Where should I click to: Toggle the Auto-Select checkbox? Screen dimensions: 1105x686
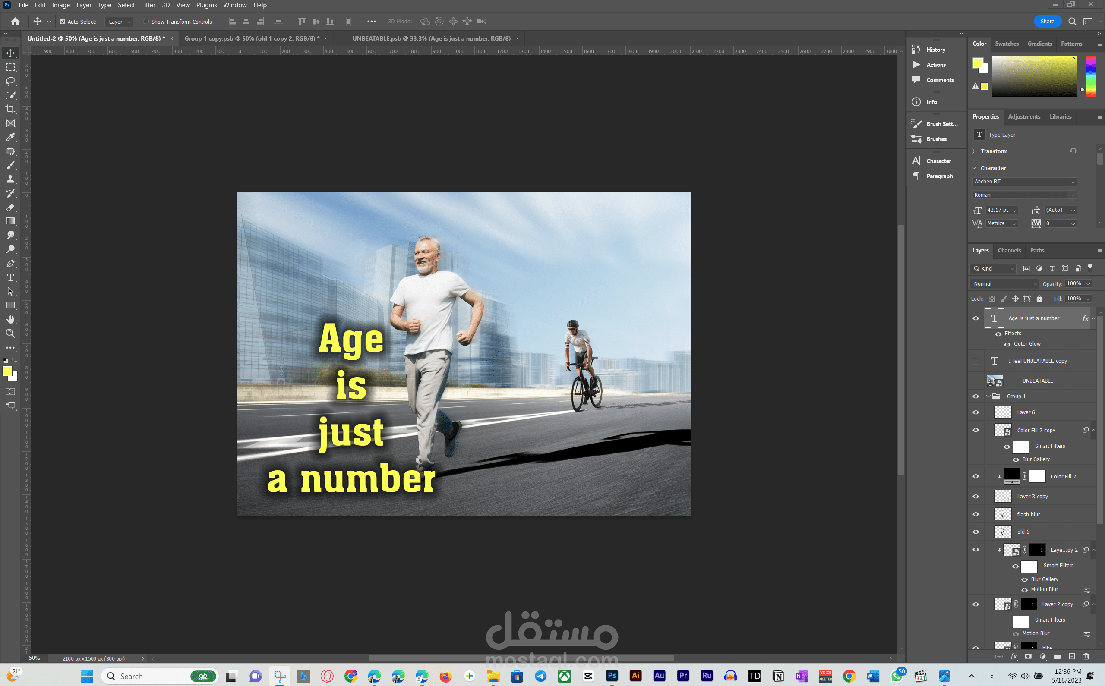(x=63, y=21)
